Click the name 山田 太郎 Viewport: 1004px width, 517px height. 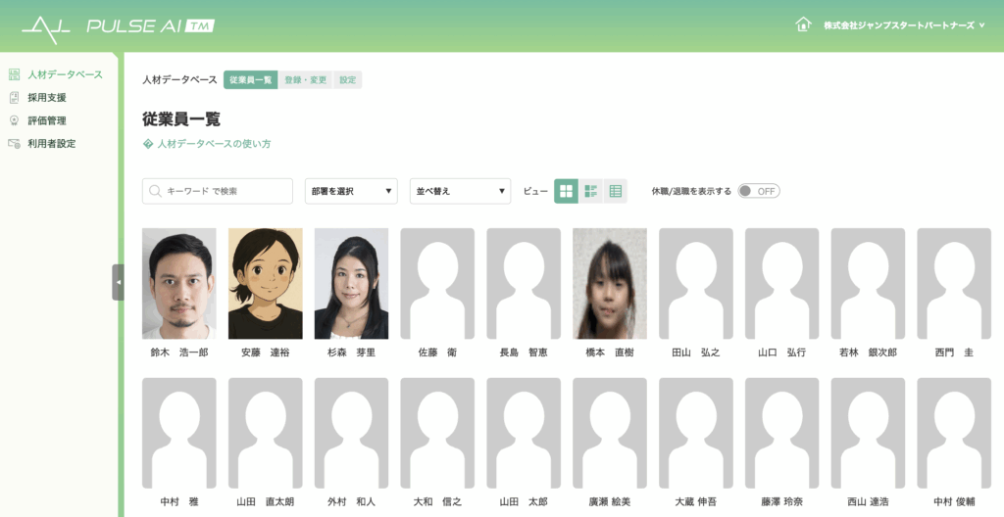point(524,502)
